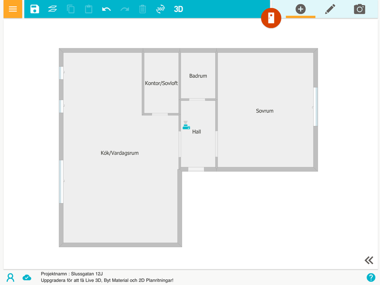
Task: Click the orange door button
Action: pyautogui.click(x=271, y=19)
